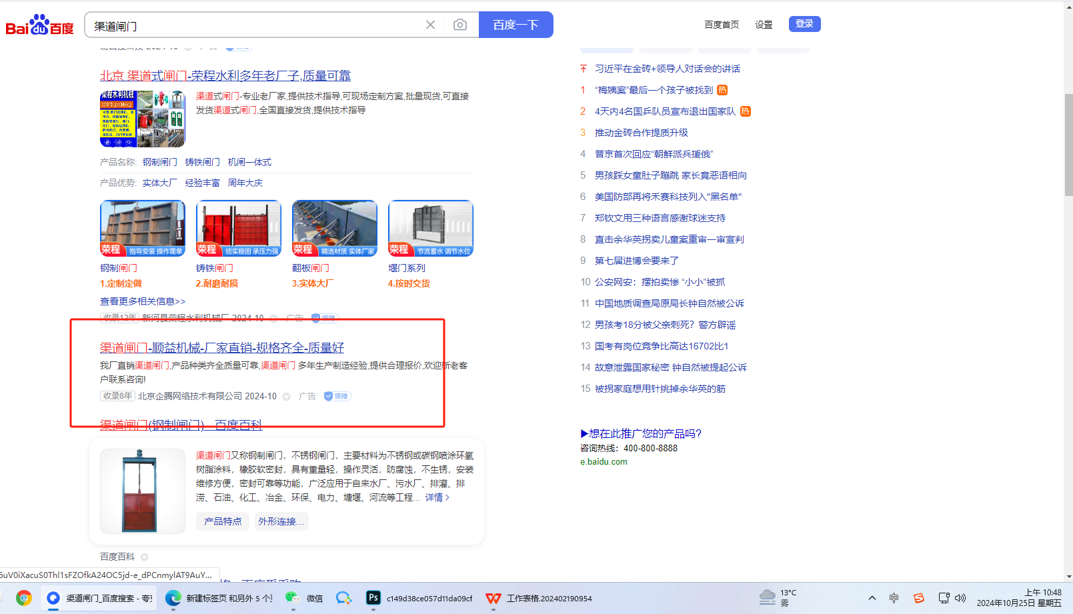1073x614 pixels.
Task: Click the page vertical scrollbar thumb
Action: [x=1068, y=145]
